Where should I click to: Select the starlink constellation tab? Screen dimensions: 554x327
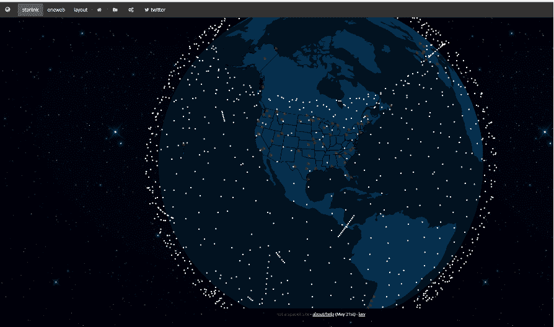pos(30,10)
